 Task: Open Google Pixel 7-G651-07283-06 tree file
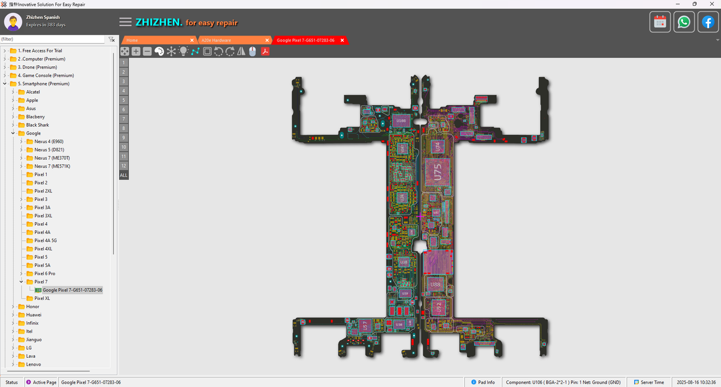point(73,290)
